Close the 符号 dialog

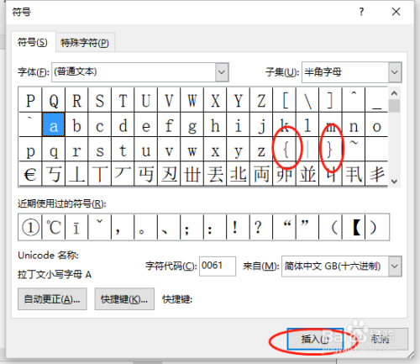pyautogui.click(x=396, y=12)
